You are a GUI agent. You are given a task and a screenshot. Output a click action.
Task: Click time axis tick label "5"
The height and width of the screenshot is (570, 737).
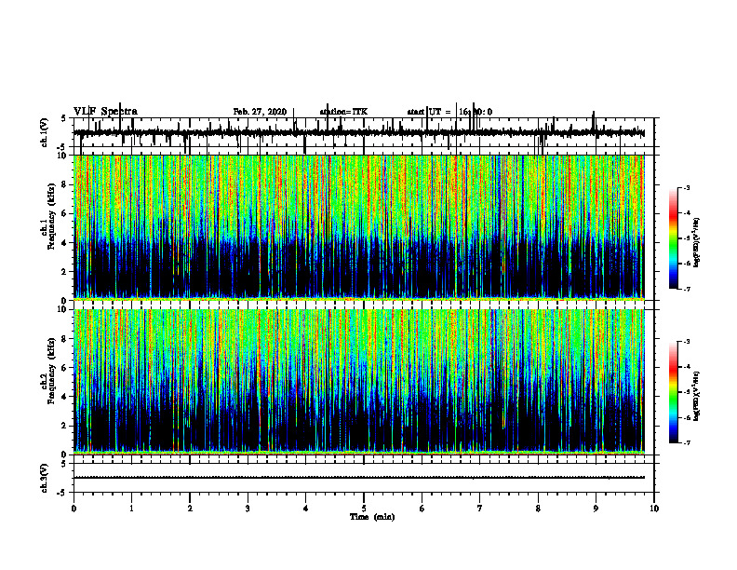364,509
